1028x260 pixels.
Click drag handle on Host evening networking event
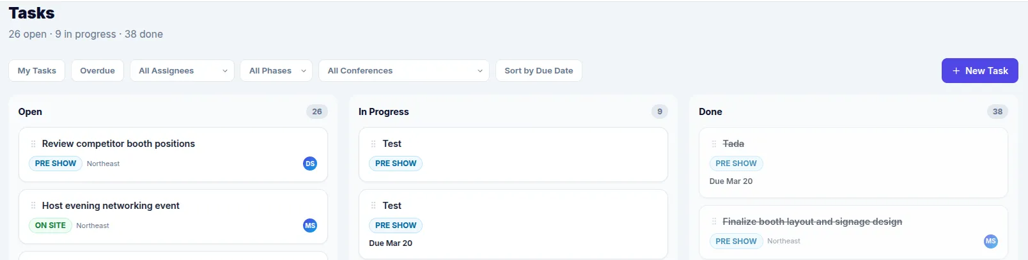pos(33,206)
